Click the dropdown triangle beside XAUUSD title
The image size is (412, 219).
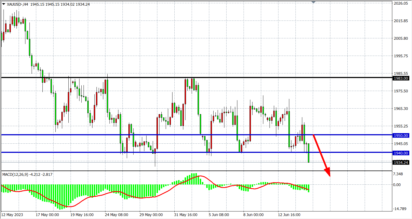pyautogui.click(x=4, y=4)
